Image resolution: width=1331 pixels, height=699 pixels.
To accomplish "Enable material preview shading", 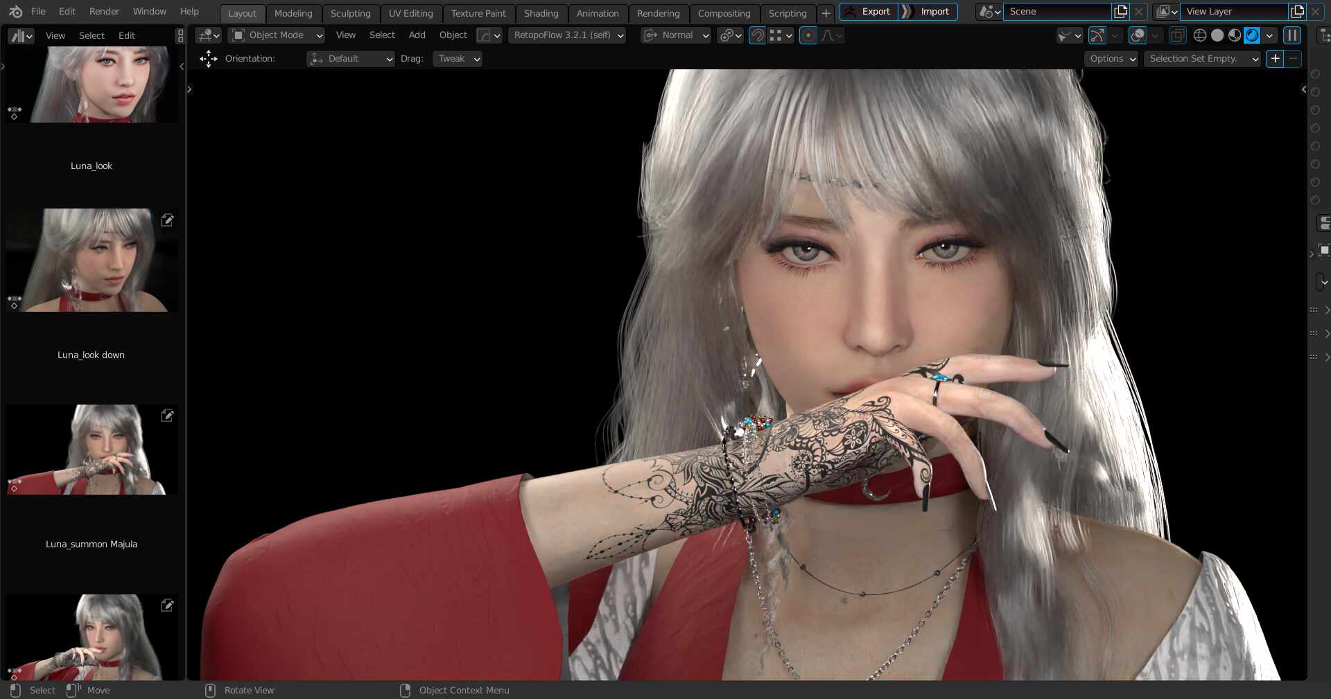I will click(x=1234, y=35).
